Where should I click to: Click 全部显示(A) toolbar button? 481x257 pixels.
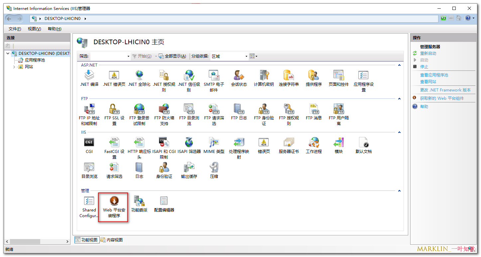tap(172, 56)
